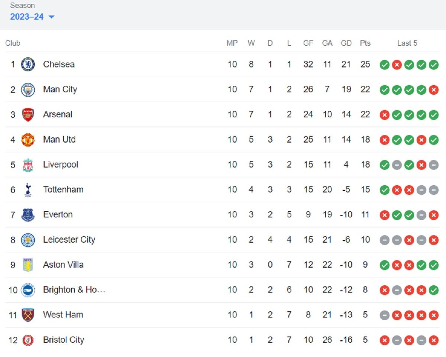Select the Bristol City badge
Image resolution: width=446 pixels, height=357 pixels.
click(x=28, y=340)
